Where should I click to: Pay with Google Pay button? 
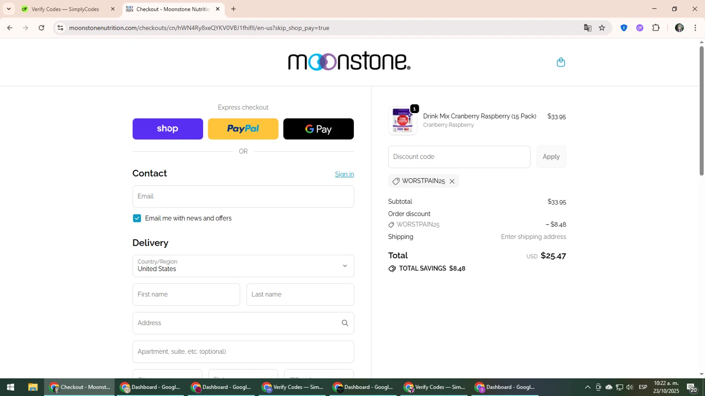(x=318, y=129)
